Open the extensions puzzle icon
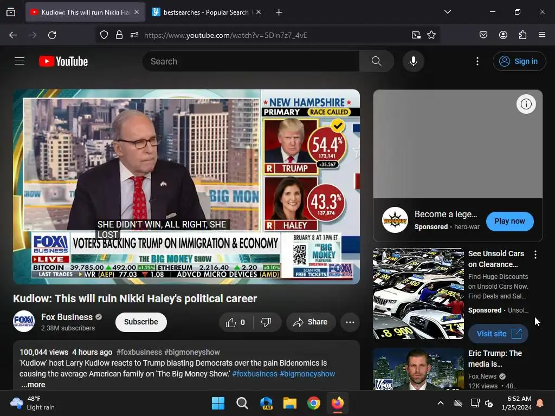 (522, 35)
